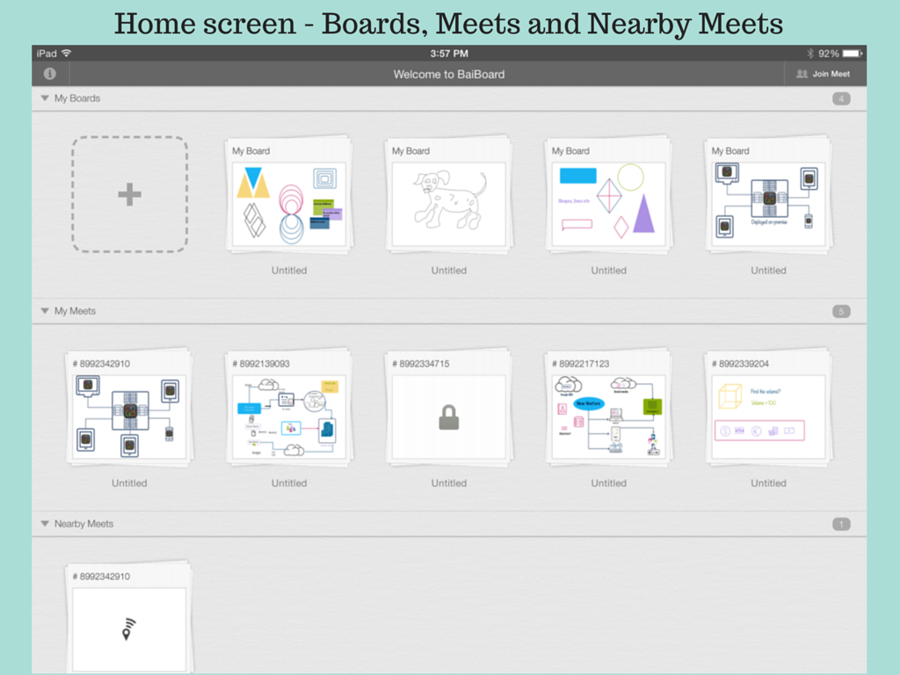Image resolution: width=900 pixels, height=675 pixels.
Task: Open the My Board with dog sketch
Action: [449, 195]
